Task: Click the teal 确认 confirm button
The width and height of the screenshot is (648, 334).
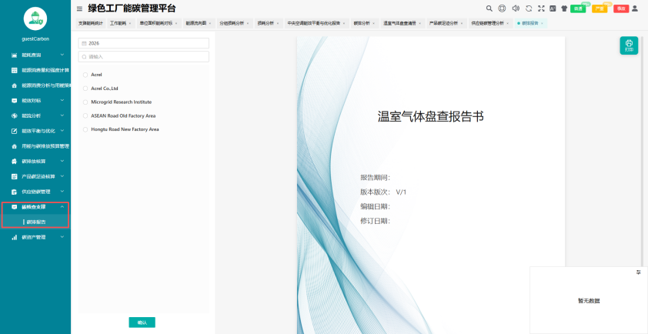Action: pyautogui.click(x=142, y=322)
